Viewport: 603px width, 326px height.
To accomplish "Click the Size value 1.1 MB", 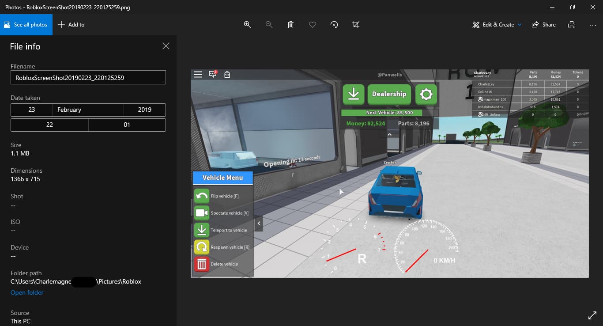I will pyautogui.click(x=20, y=153).
